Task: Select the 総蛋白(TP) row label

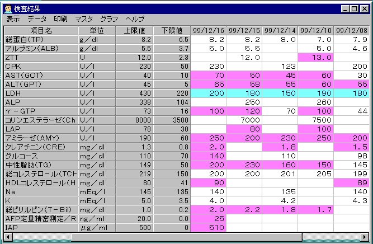Action: (x=41, y=40)
